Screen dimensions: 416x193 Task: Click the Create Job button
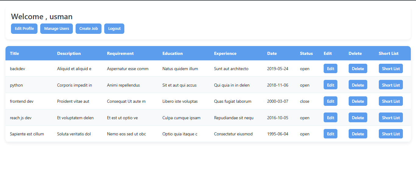(x=88, y=29)
